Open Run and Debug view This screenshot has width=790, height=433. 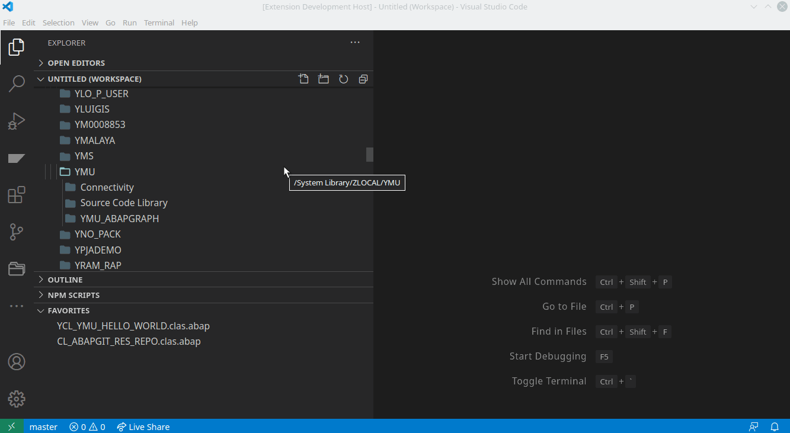tap(17, 121)
